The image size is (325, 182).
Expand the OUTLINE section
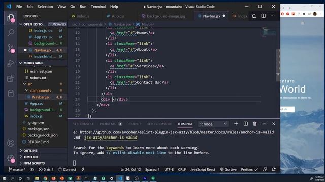(x=43, y=151)
